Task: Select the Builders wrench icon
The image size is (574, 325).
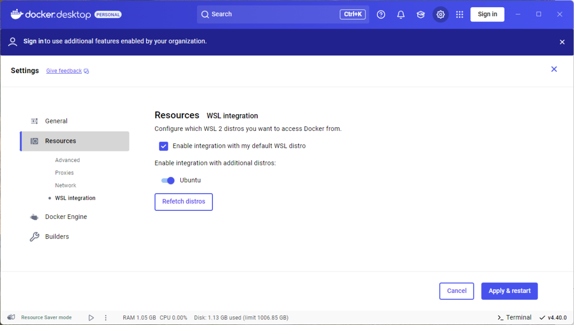Action: coord(34,236)
